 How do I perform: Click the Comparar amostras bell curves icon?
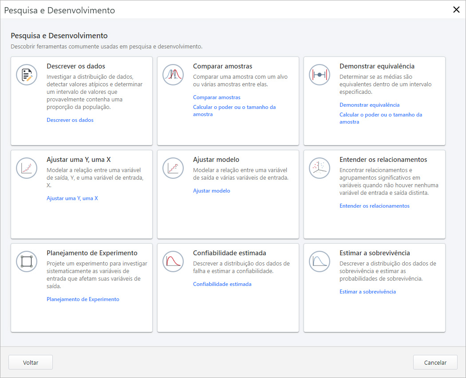click(x=173, y=75)
